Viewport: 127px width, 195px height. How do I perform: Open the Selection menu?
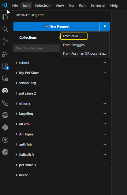pos(43,6)
